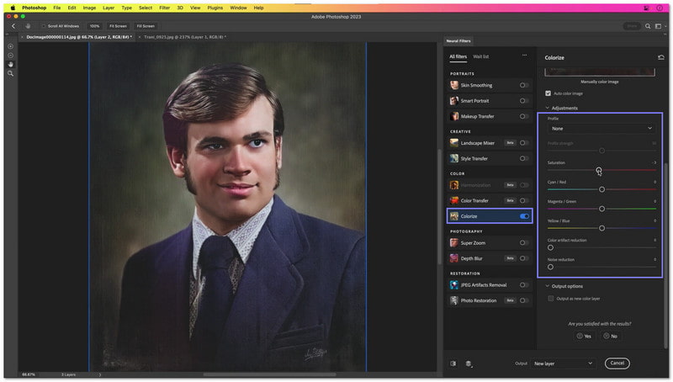This screenshot has width=673, height=382.
Task: Click the back arrow in options bar
Action: (13, 26)
